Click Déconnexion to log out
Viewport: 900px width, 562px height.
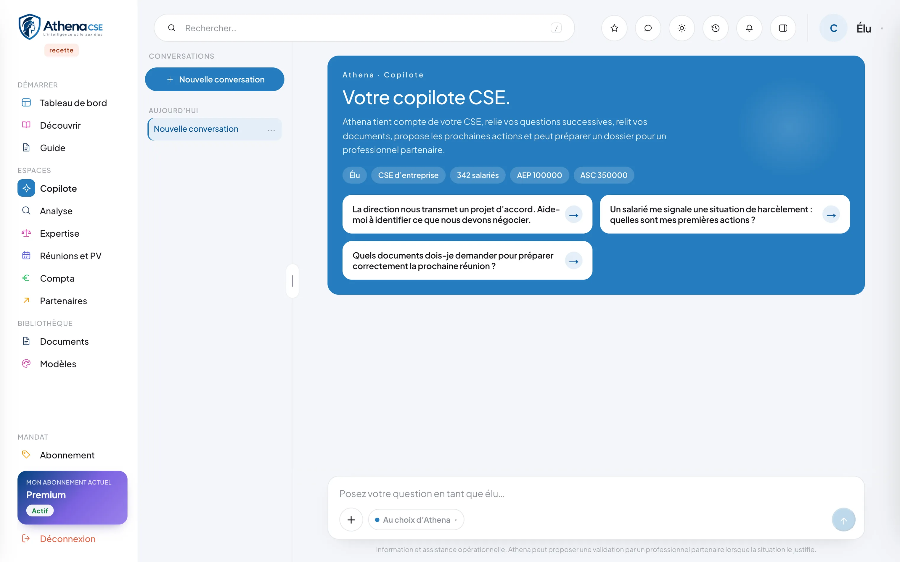73,539
